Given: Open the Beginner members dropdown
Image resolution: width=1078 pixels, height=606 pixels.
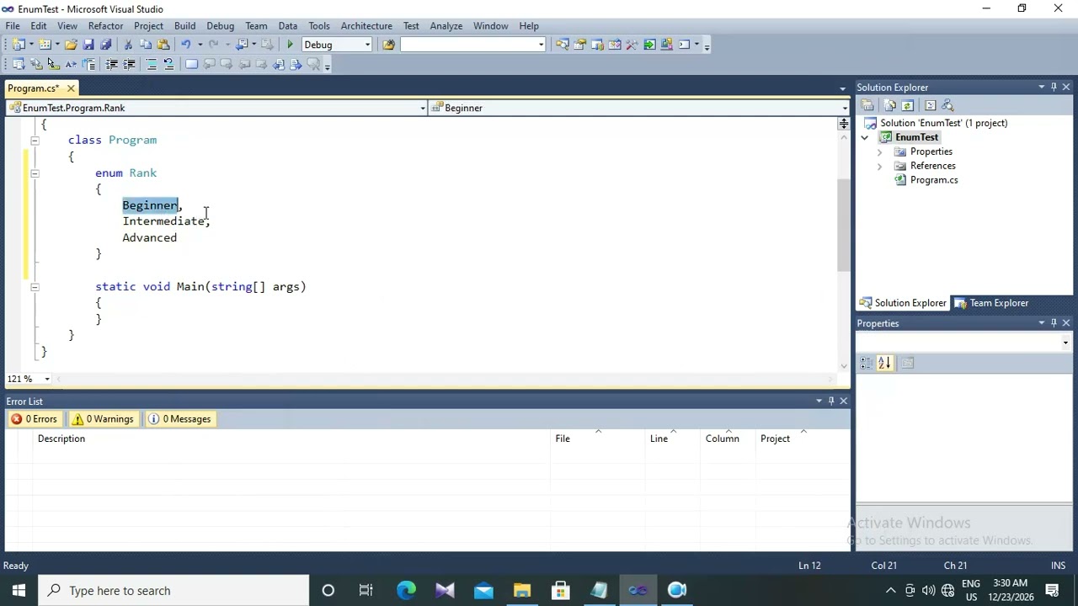Looking at the screenshot, I should pos(845,108).
